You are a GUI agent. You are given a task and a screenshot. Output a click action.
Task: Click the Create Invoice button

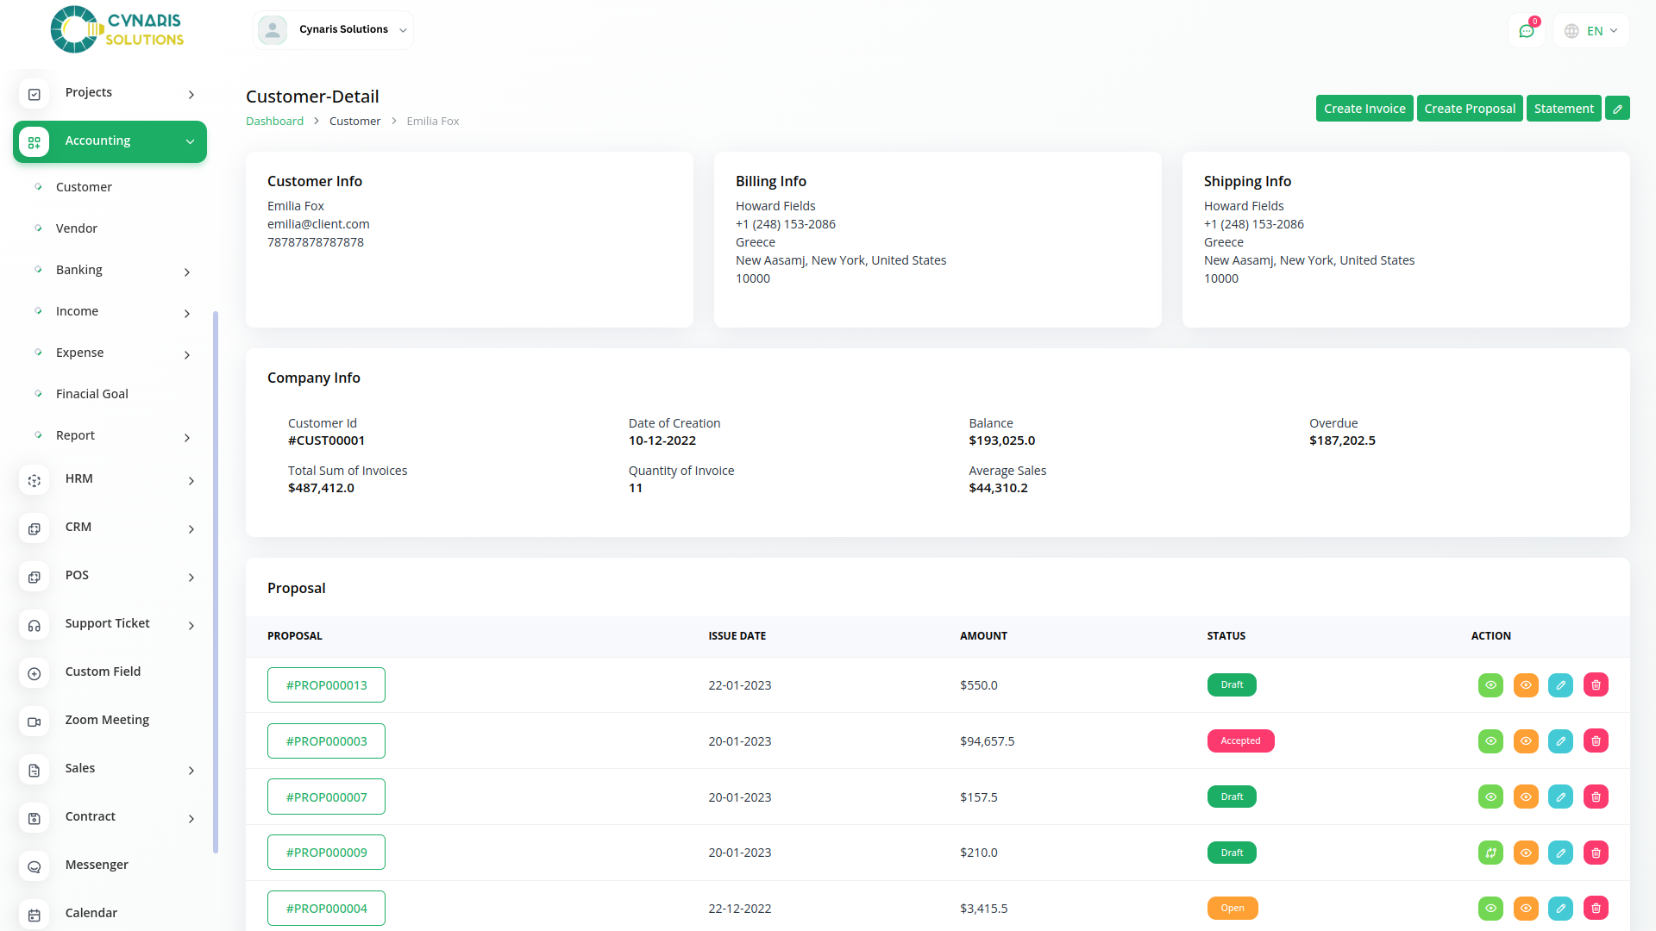click(1364, 109)
